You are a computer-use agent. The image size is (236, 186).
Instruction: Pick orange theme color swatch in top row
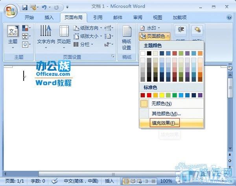[200, 53]
